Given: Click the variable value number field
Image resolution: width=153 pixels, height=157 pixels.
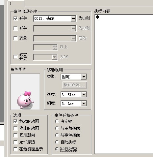Looking at the screenshot, I should point(43,47).
